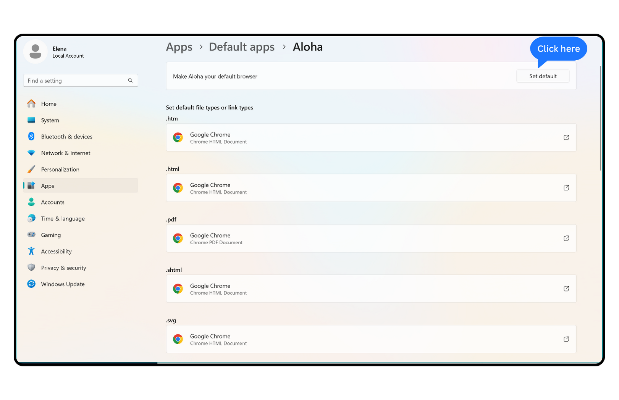This screenshot has height=400, width=619.
Task: Click the Personalization paintbrush icon
Action: [31, 169]
